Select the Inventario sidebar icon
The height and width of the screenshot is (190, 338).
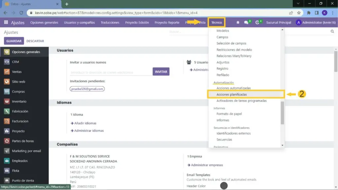point(7,101)
